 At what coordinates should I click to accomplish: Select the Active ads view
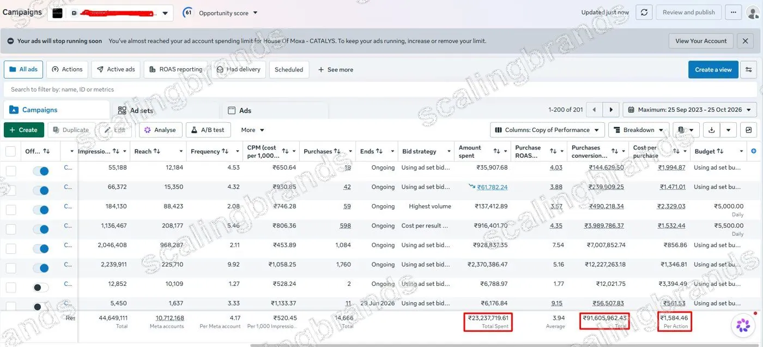pos(116,69)
